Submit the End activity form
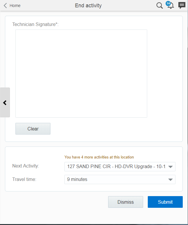188x225 pixels. [x=165, y=202]
